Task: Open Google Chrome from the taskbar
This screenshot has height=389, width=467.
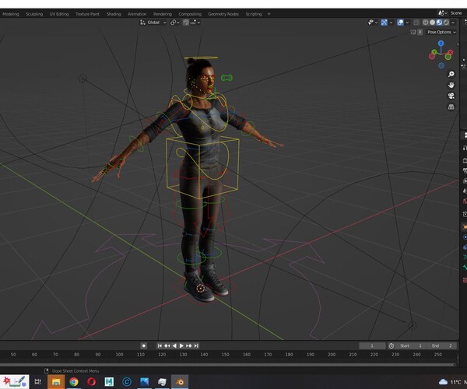Action: [74, 381]
